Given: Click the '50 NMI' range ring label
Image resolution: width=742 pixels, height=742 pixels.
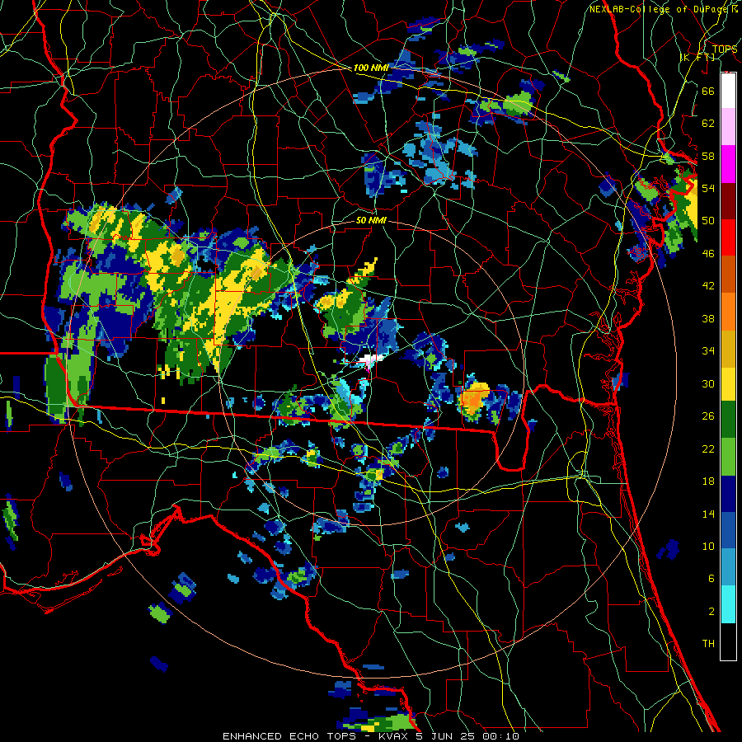Looking at the screenshot, I should click(x=370, y=220).
